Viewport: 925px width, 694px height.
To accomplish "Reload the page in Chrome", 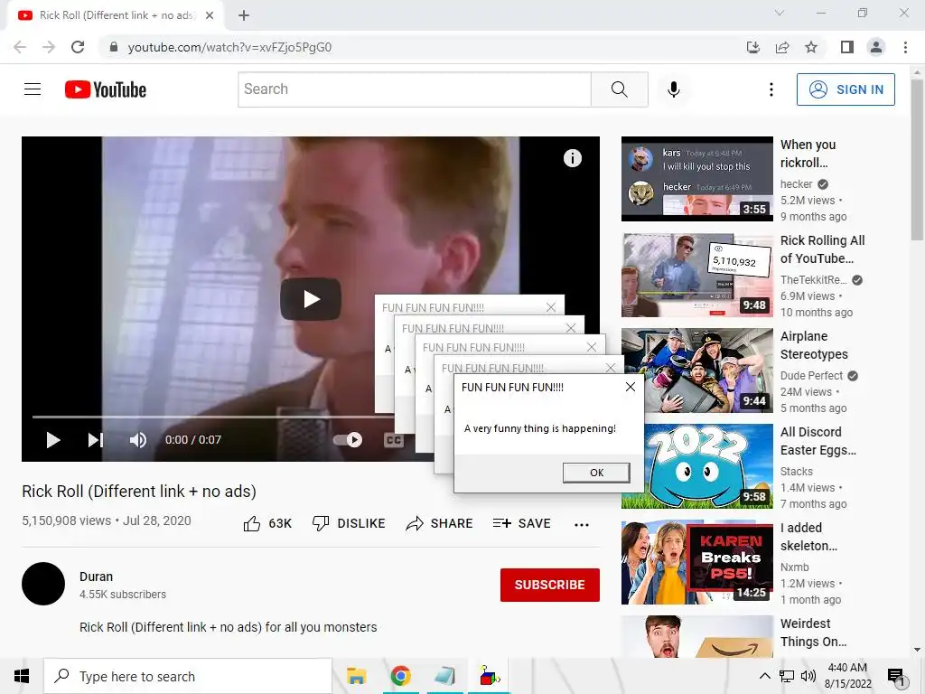I will [78, 47].
